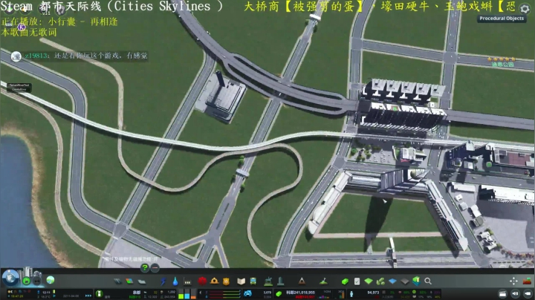Open Find It magnifier search tool
The width and height of the screenshot is (535, 300).
428,281
